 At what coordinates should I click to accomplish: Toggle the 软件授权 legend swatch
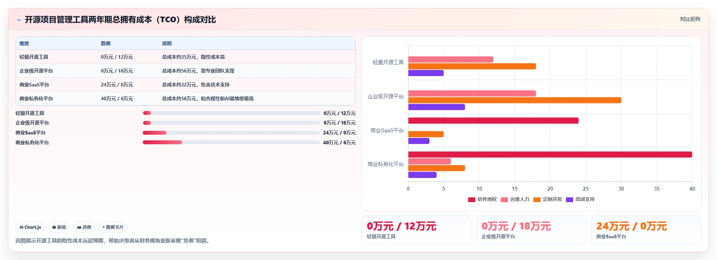coord(472,199)
